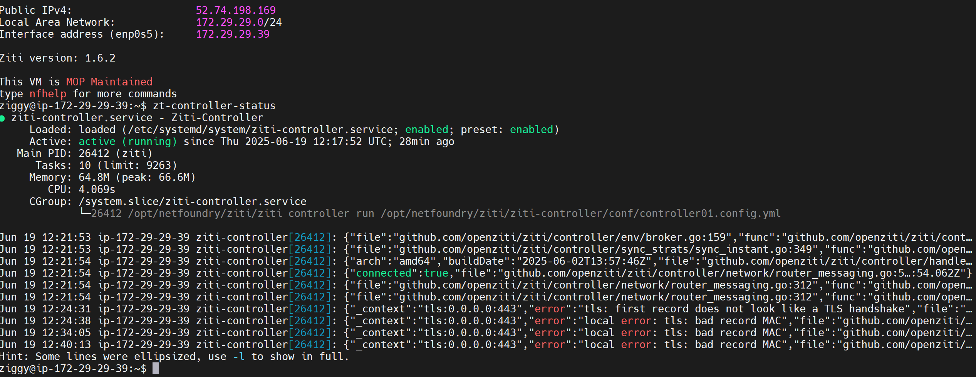Click the terminal cursor block at prompt
Image resolution: width=976 pixels, height=377 pixels.
click(156, 369)
